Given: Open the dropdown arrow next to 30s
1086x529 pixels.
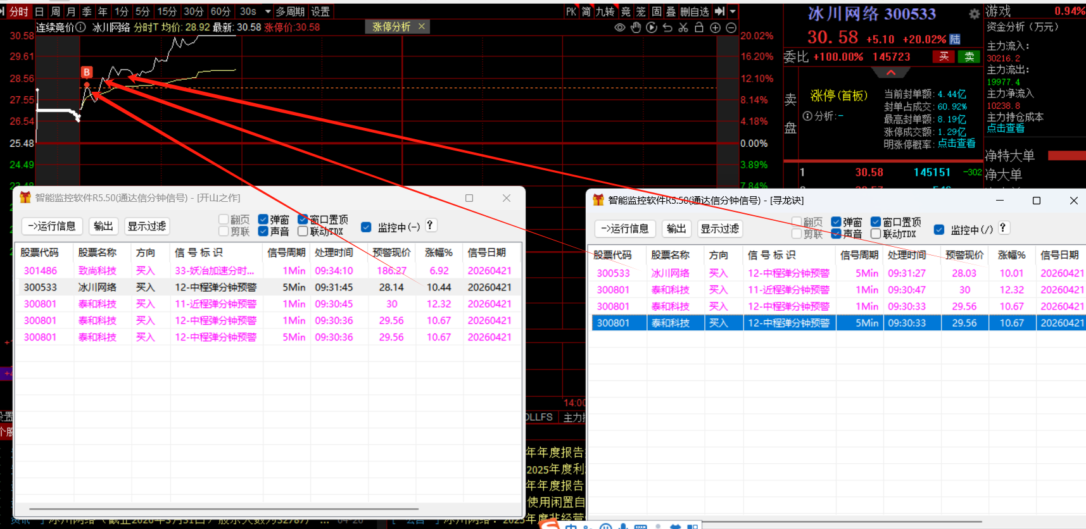Looking at the screenshot, I should 268,11.
